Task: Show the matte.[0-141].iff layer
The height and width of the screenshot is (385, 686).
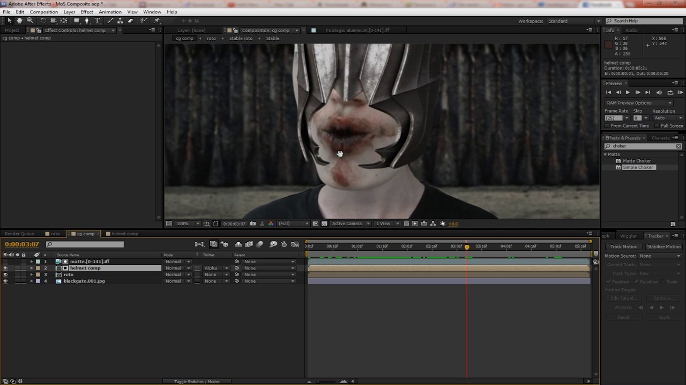Action: [5, 261]
